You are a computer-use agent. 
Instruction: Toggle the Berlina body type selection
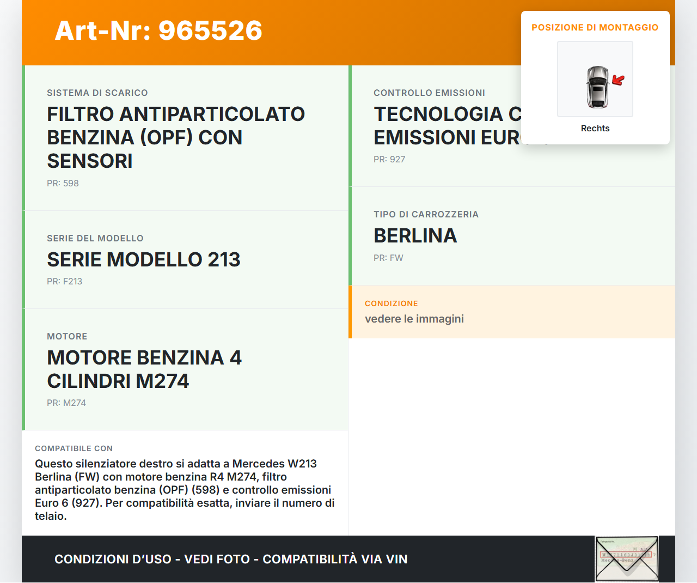click(415, 235)
